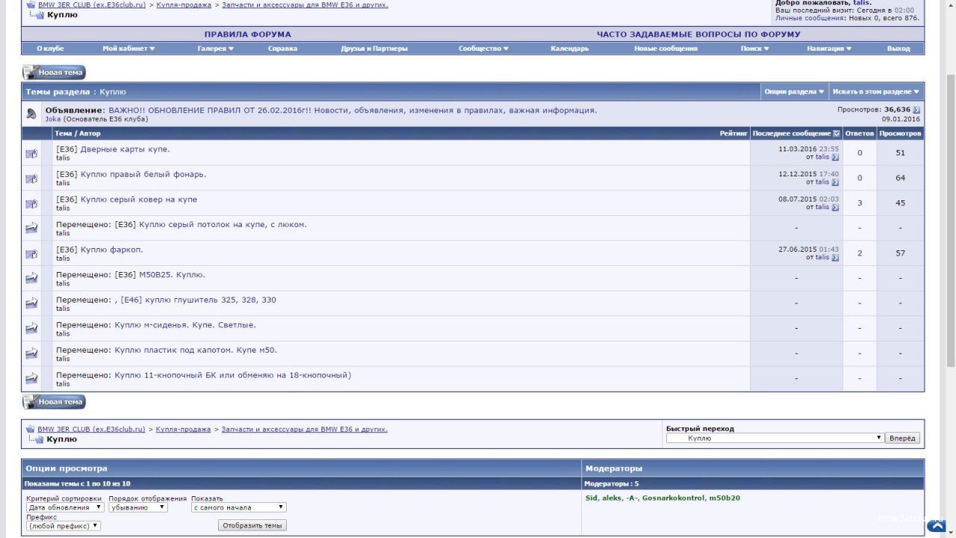Click the moved-thread icon for 'M50B25. Куплю'

[x=31, y=279]
